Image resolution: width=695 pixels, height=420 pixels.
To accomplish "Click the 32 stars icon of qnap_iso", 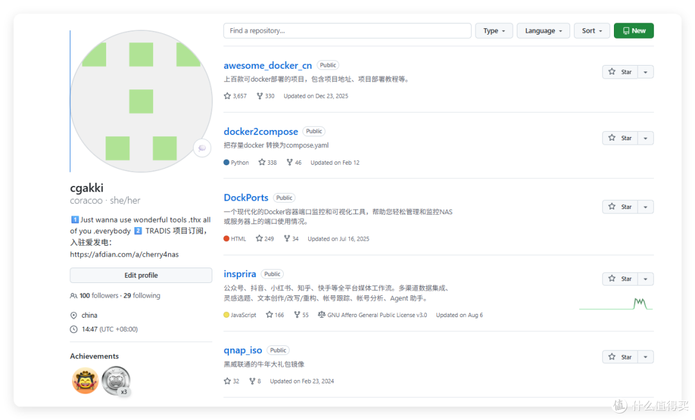I will click(227, 381).
